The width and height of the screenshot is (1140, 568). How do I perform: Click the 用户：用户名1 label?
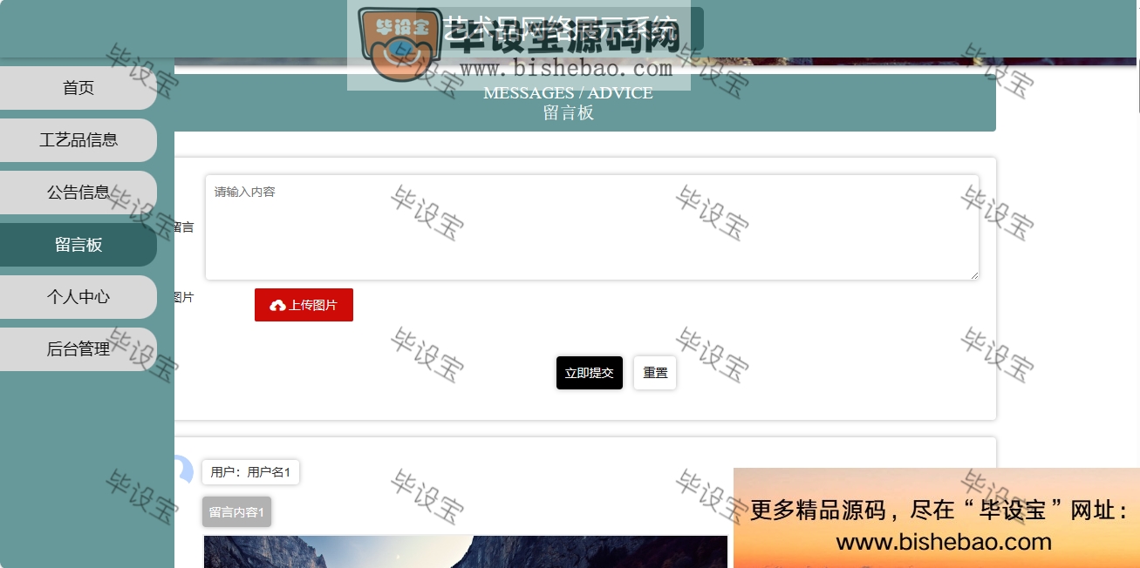[x=250, y=472]
